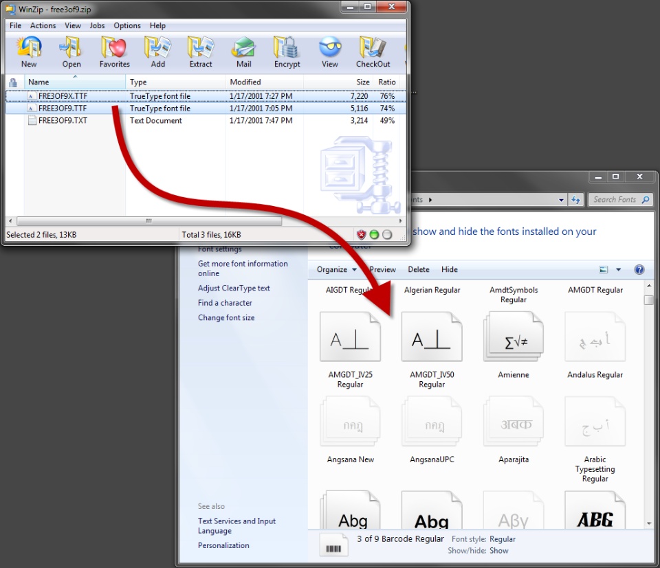Click the Delete button in Fonts toolbar
660x568 pixels.
click(x=419, y=269)
